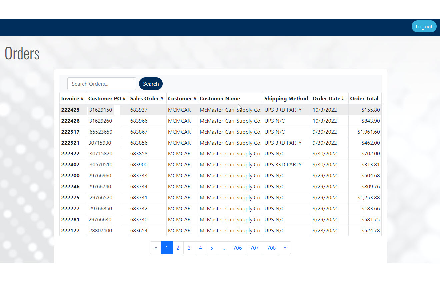Image resolution: width=440 pixels, height=292 pixels.
Task: Select the $1,253.88 order total cell
Action: (368, 197)
